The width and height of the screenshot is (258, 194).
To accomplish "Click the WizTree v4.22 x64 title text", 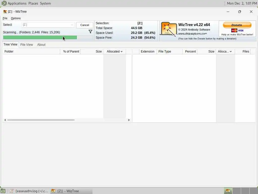I will pos(194,25).
